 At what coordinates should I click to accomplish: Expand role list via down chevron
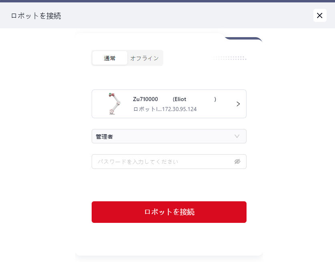(237, 136)
